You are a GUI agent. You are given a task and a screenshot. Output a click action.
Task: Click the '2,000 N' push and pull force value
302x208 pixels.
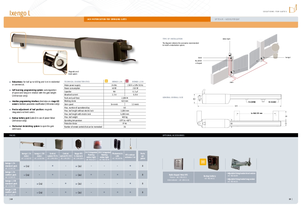coord(125,98)
